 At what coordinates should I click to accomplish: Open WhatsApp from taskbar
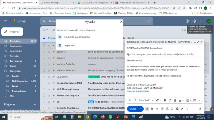pyautogui.click(x=110, y=117)
